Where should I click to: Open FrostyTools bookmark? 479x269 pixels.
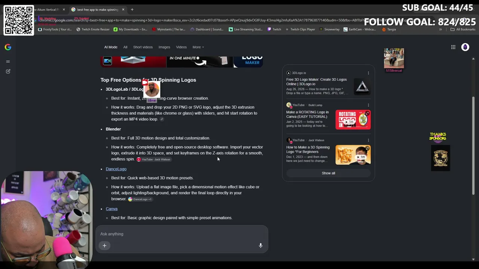pyautogui.click(x=55, y=30)
